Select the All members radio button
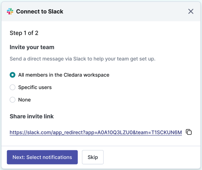202x170 pixels. point(12,75)
